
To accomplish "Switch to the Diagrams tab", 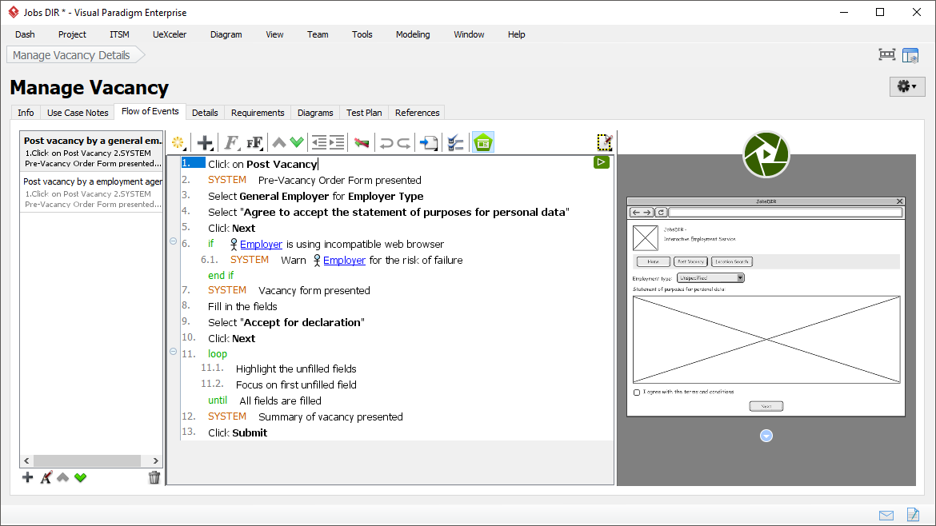I will [315, 113].
